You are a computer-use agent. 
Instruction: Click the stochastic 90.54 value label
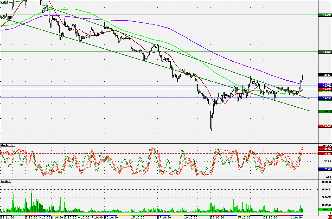(325, 149)
